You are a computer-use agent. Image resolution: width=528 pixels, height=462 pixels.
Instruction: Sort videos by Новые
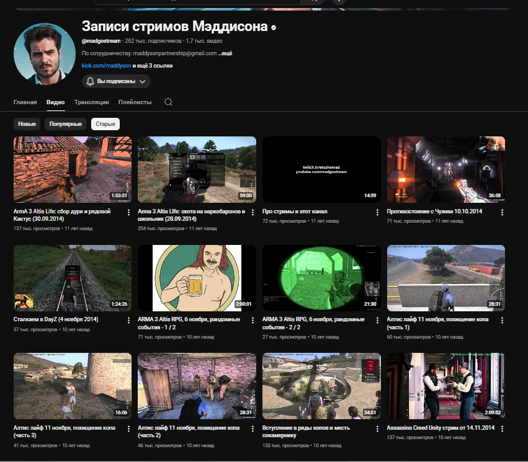pos(27,124)
